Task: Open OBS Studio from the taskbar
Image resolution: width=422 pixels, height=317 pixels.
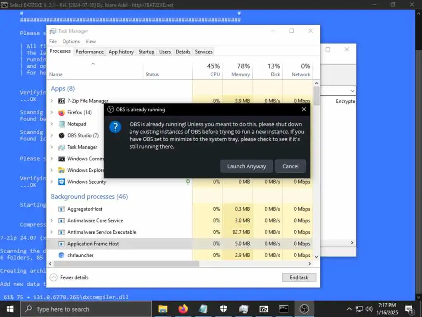Action: (x=304, y=309)
